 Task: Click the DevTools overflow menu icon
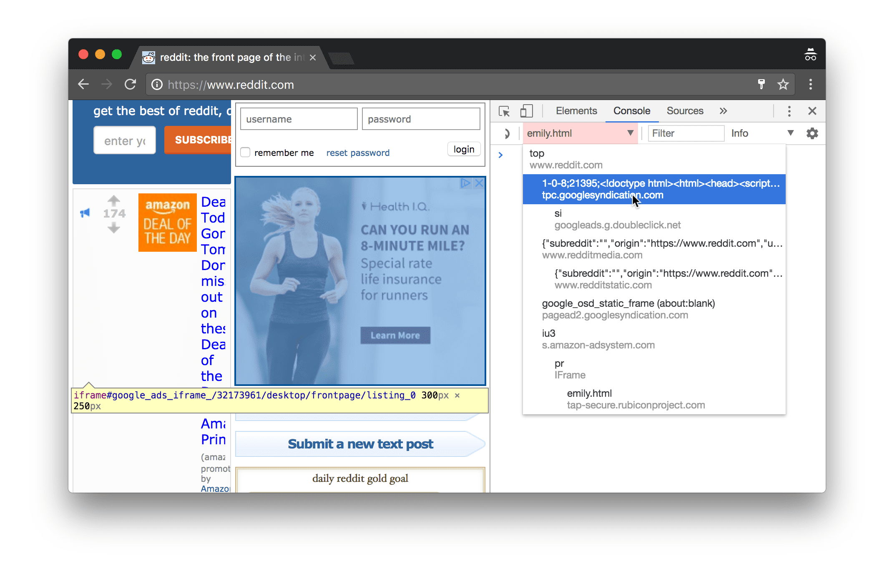[x=789, y=110]
